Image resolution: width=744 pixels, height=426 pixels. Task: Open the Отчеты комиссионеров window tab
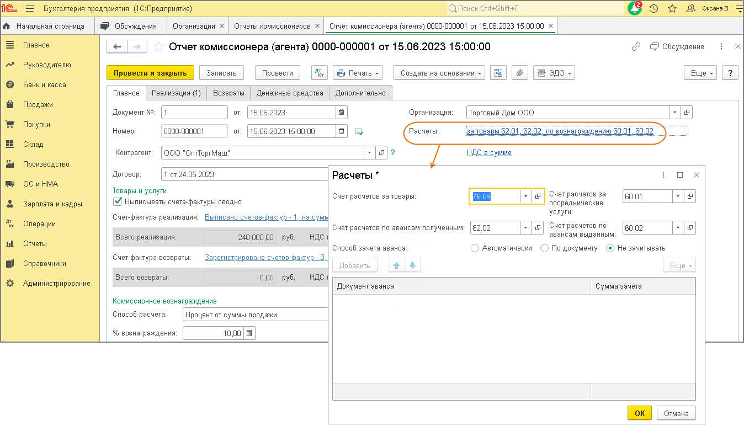point(272,26)
